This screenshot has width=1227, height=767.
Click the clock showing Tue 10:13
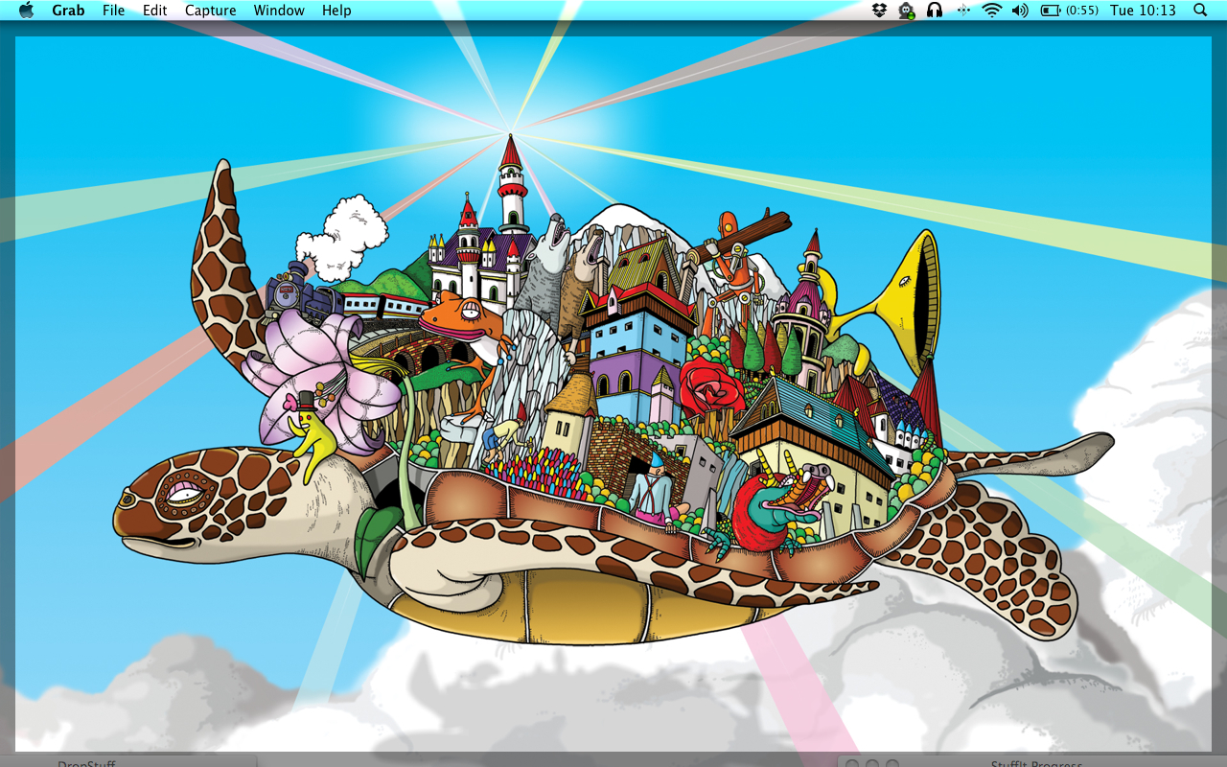pos(1143,11)
